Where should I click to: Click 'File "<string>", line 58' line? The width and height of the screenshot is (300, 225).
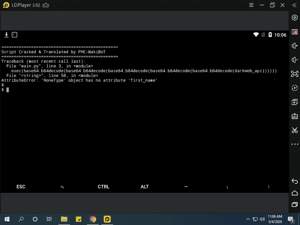[x=52, y=76]
